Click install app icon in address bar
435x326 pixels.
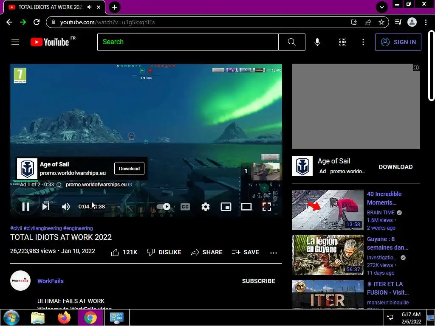coord(354,22)
